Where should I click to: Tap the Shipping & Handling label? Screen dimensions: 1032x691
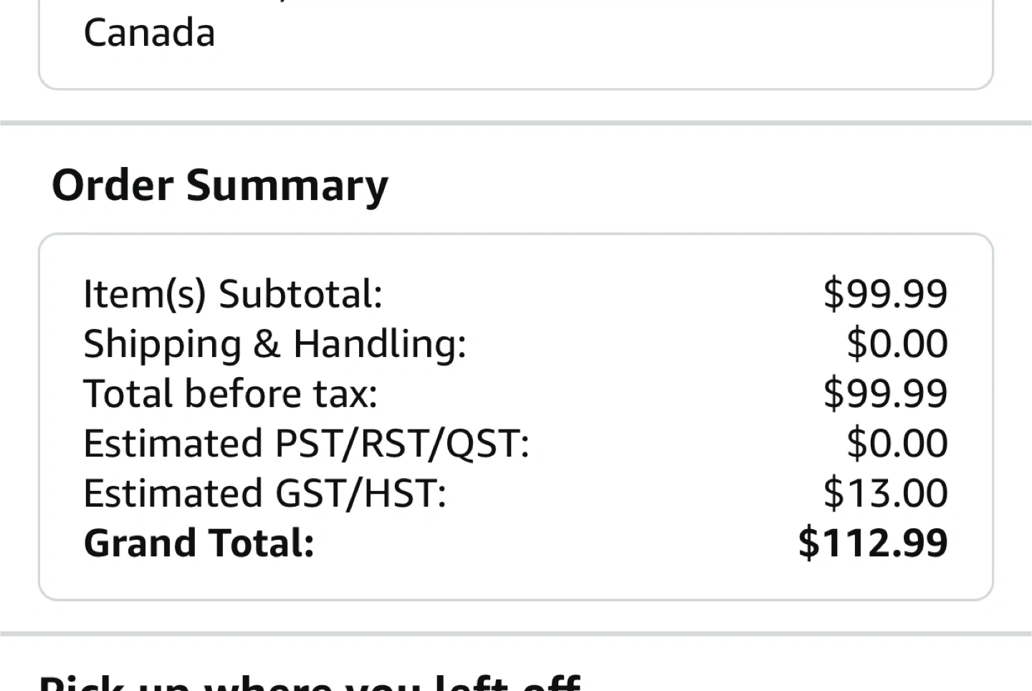tap(274, 344)
